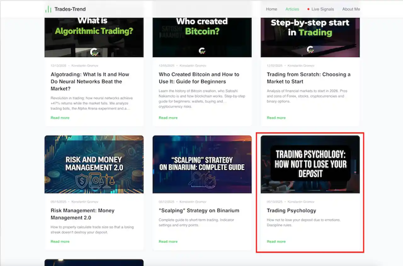Click the 05/10/2025 date
403x266 pixels.
tap(275, 202)
